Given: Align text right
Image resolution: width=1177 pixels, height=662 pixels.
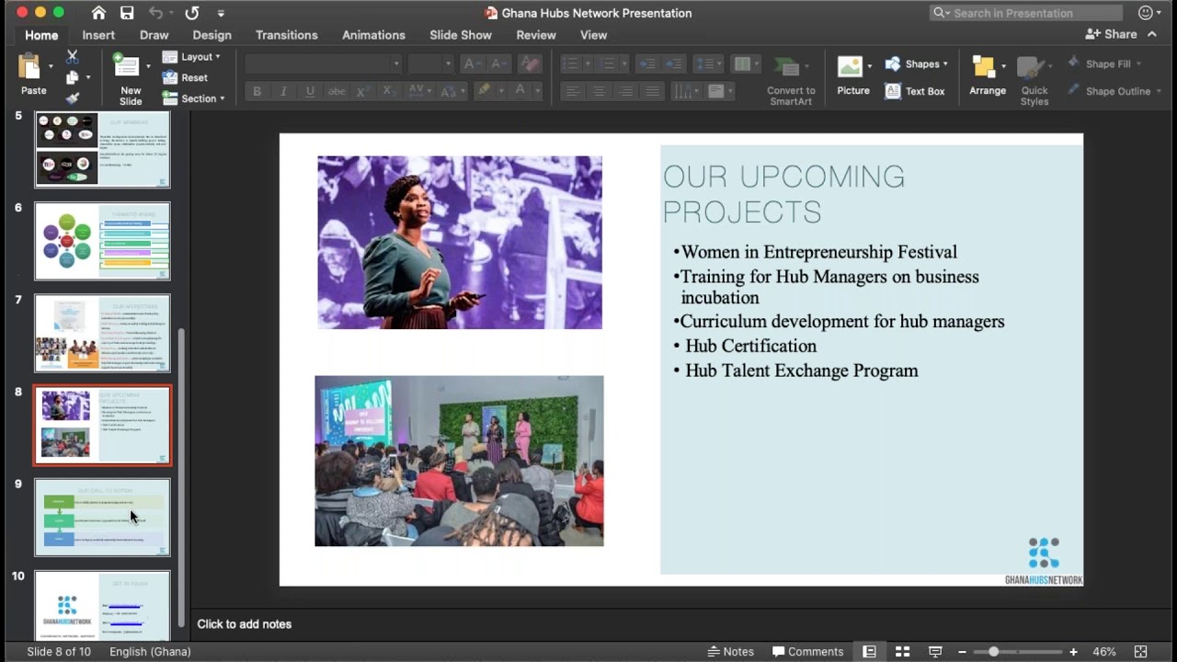Looking at the screenshot, I should coord(625,91).
